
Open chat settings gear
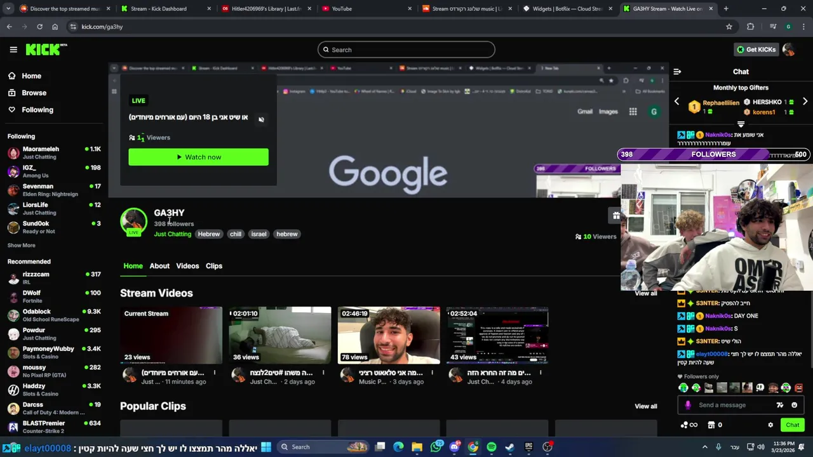tap(770, 425)
